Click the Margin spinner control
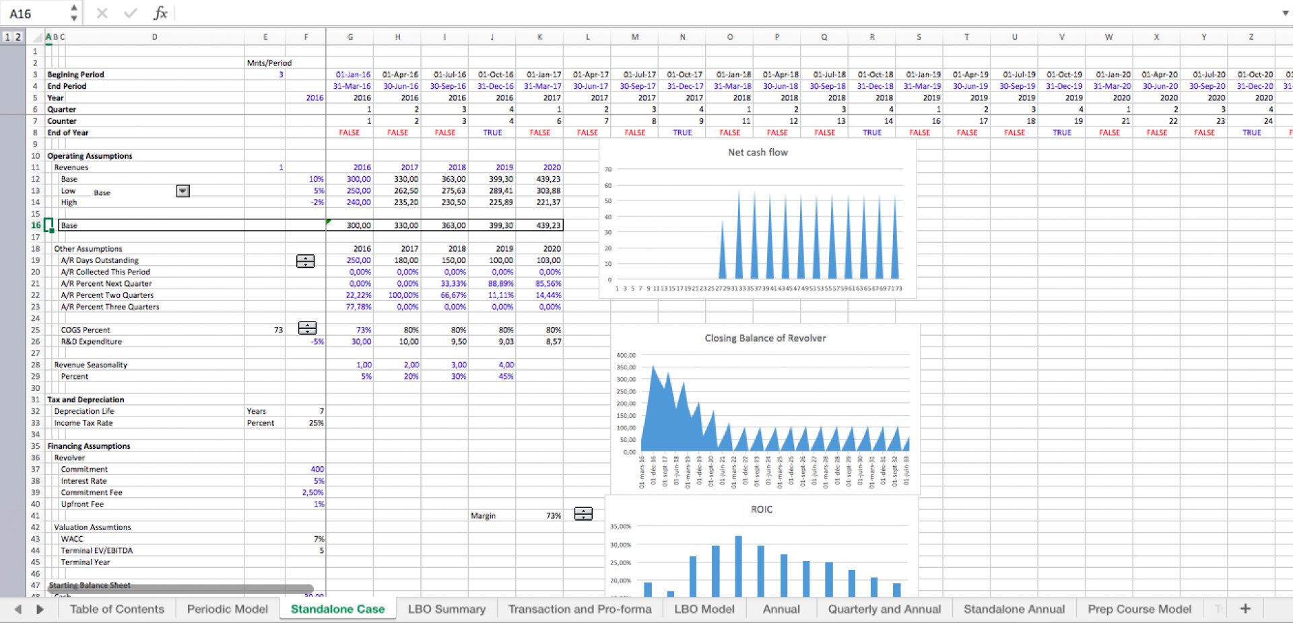 (x=583, y=514)
